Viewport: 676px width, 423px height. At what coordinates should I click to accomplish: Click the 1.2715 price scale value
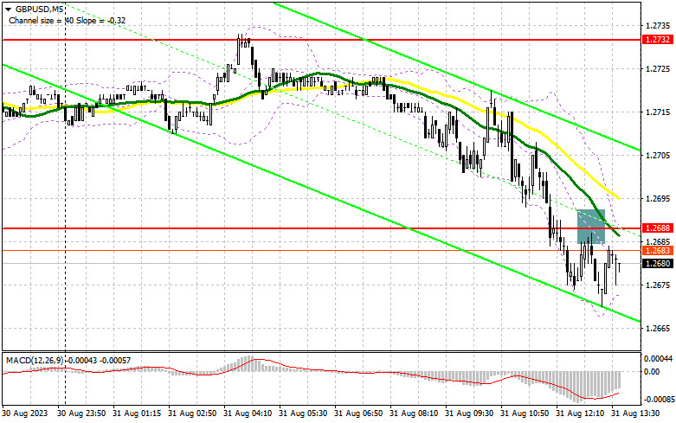click(x=658, y=112)
